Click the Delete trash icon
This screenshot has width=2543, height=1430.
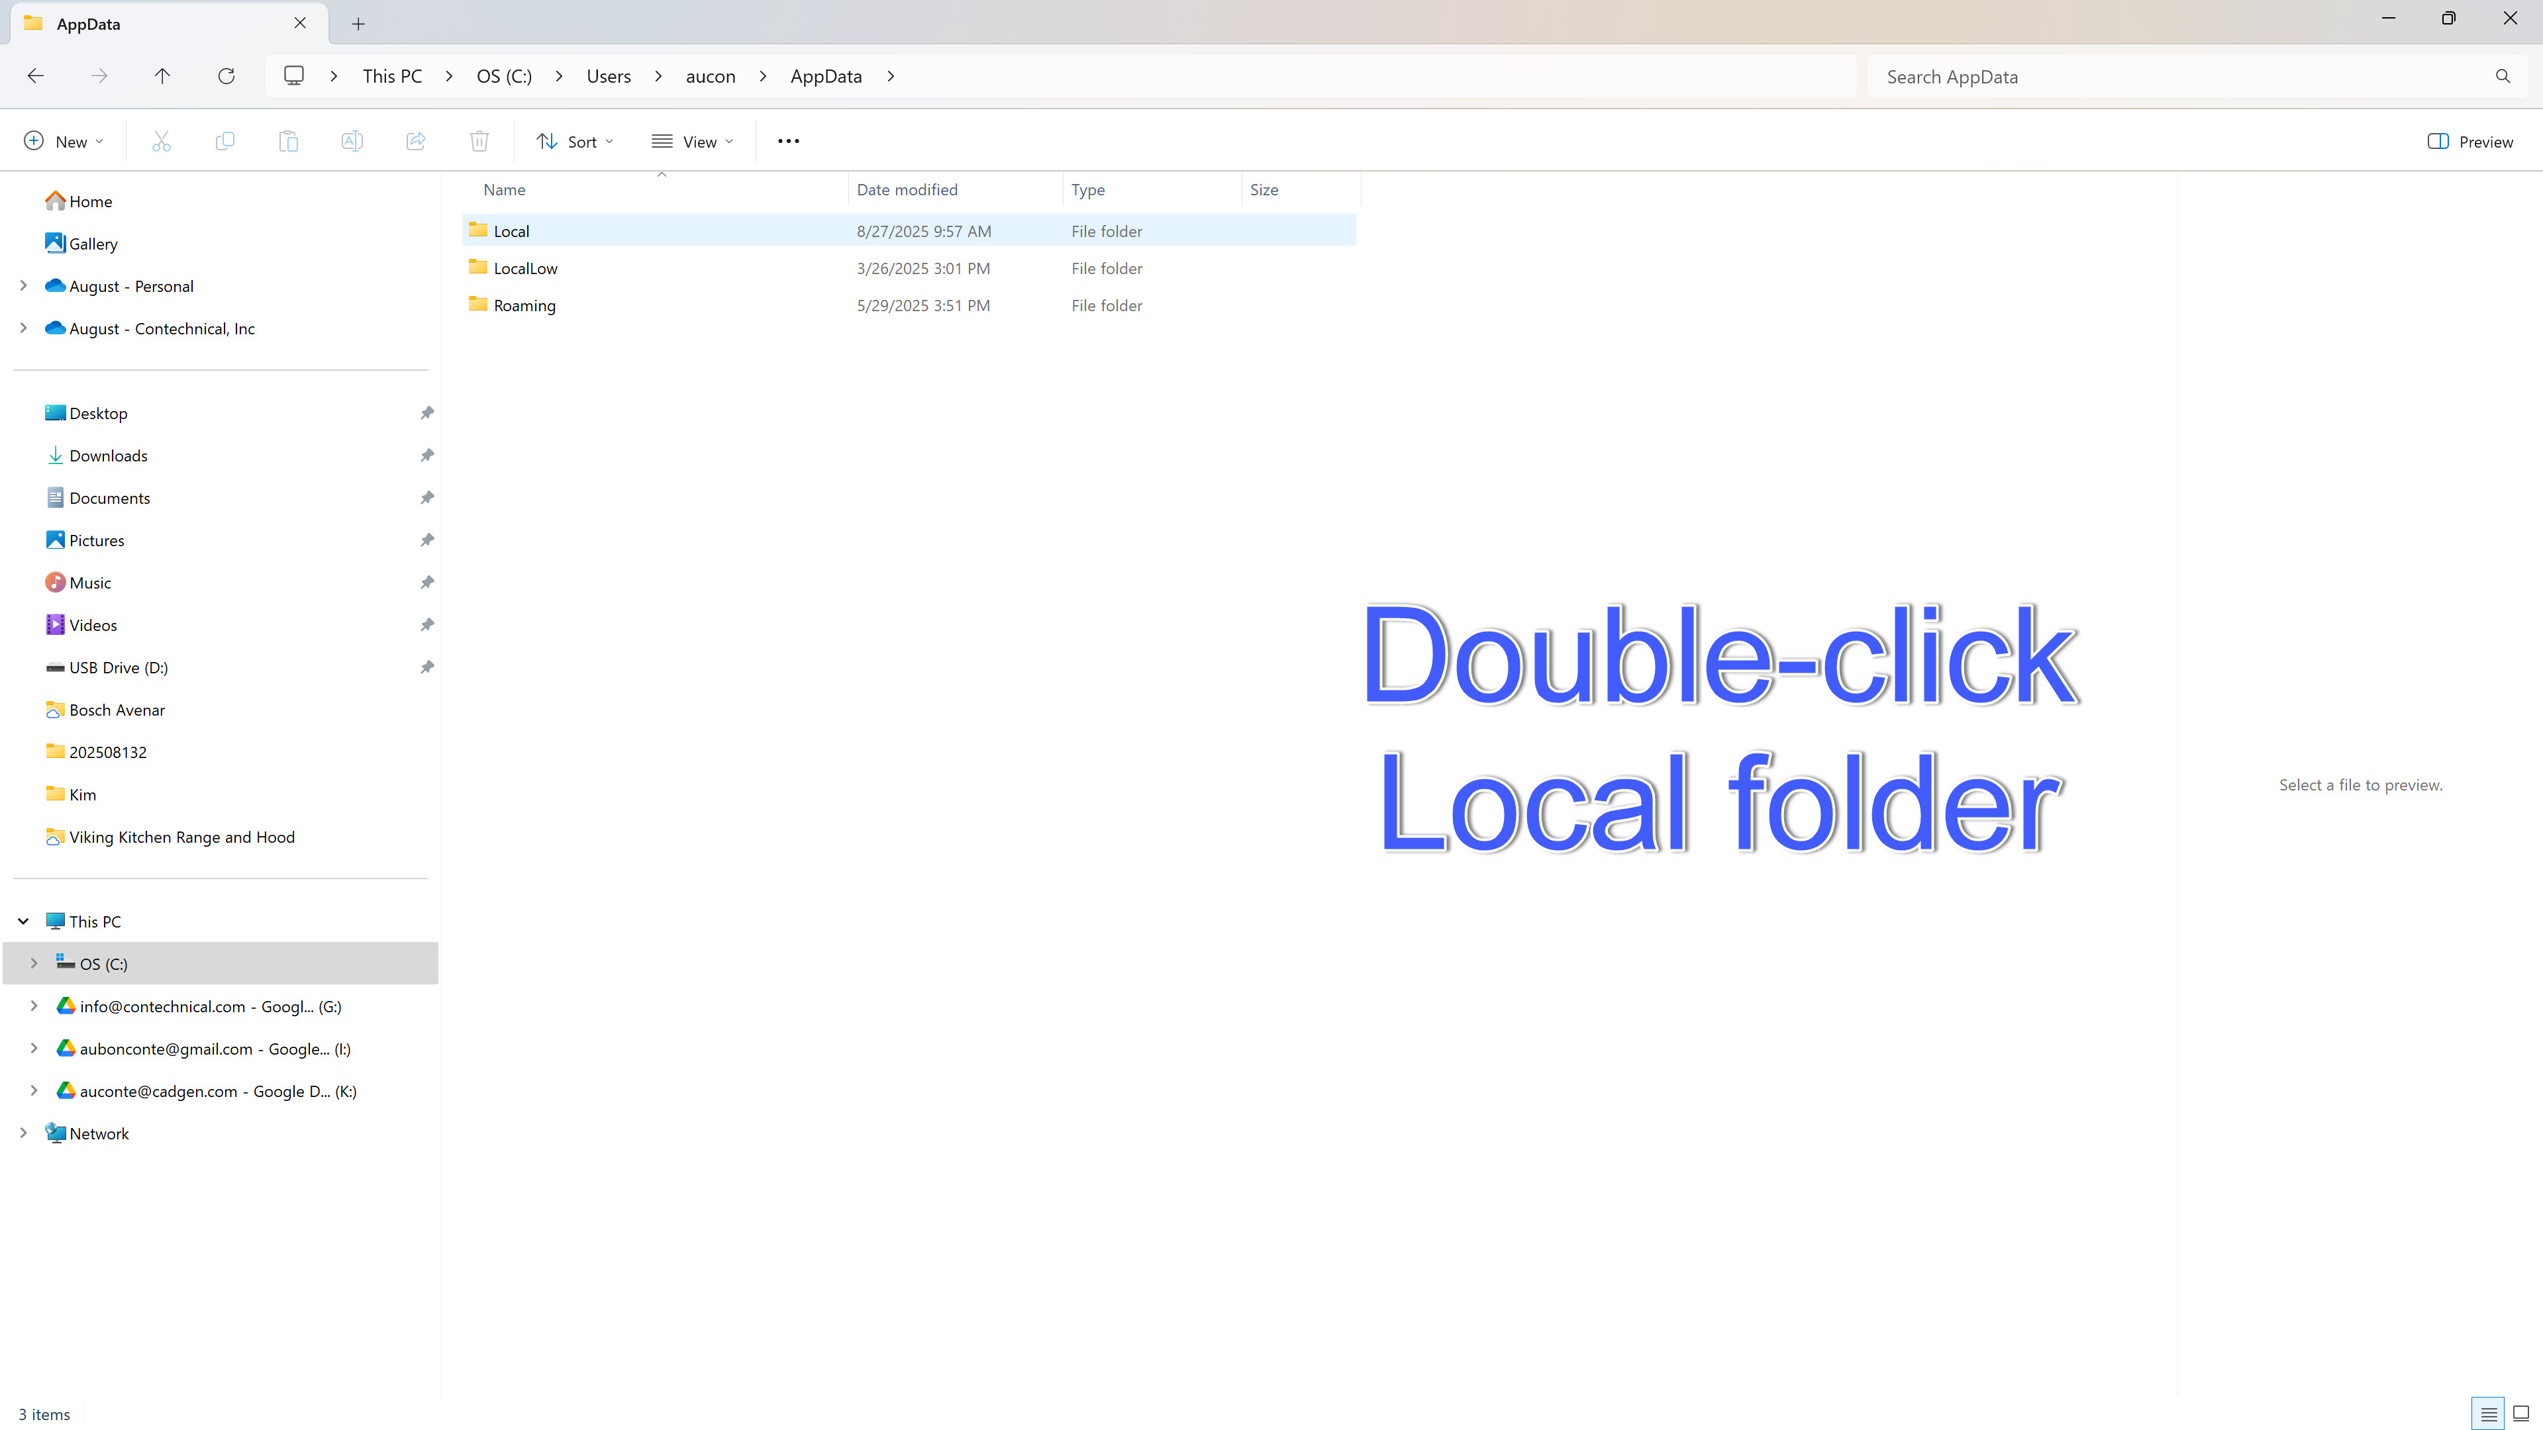(x=479, y=141)
